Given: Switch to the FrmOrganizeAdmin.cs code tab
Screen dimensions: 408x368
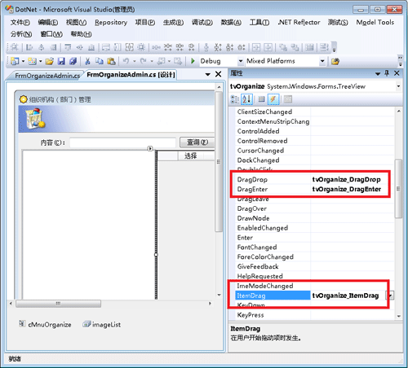Looking at the screenshot, I should 47,76.
